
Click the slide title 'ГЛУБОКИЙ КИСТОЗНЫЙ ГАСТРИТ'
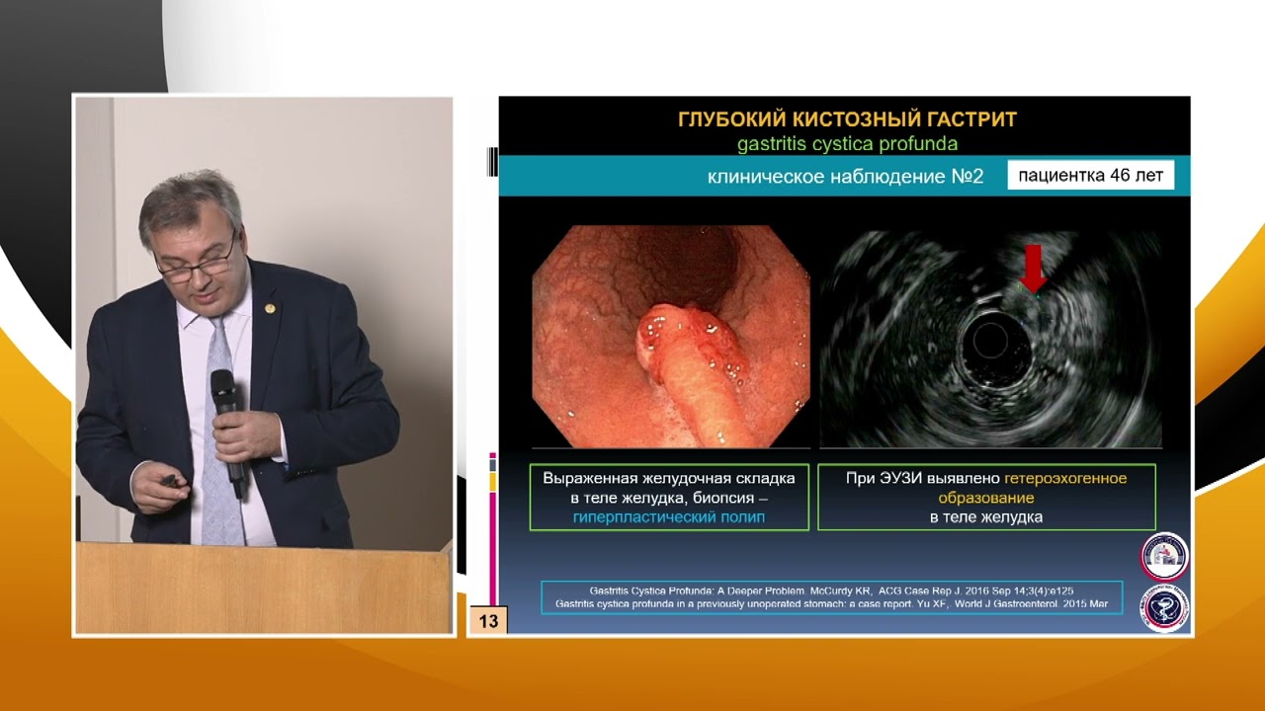[x=847, y=120]
